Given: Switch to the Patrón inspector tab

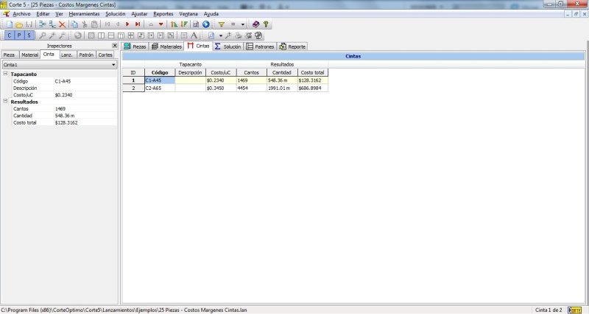Looking at the screenshot, I should click(85, 55).
